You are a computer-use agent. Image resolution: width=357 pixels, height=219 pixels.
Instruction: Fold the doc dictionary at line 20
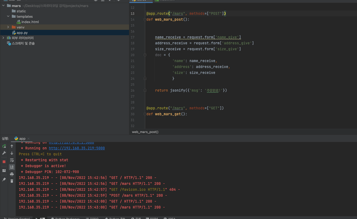pyautogui.click(x=145, y=55)
